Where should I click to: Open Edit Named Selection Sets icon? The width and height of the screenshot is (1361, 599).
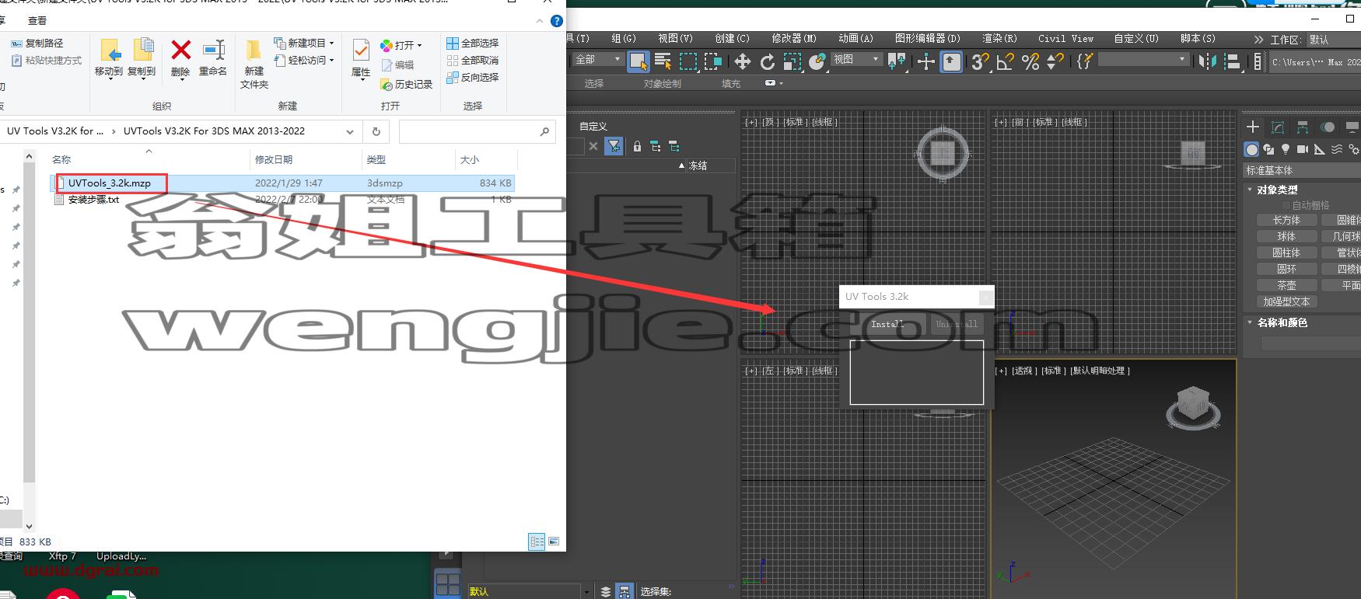(1084, 61)
